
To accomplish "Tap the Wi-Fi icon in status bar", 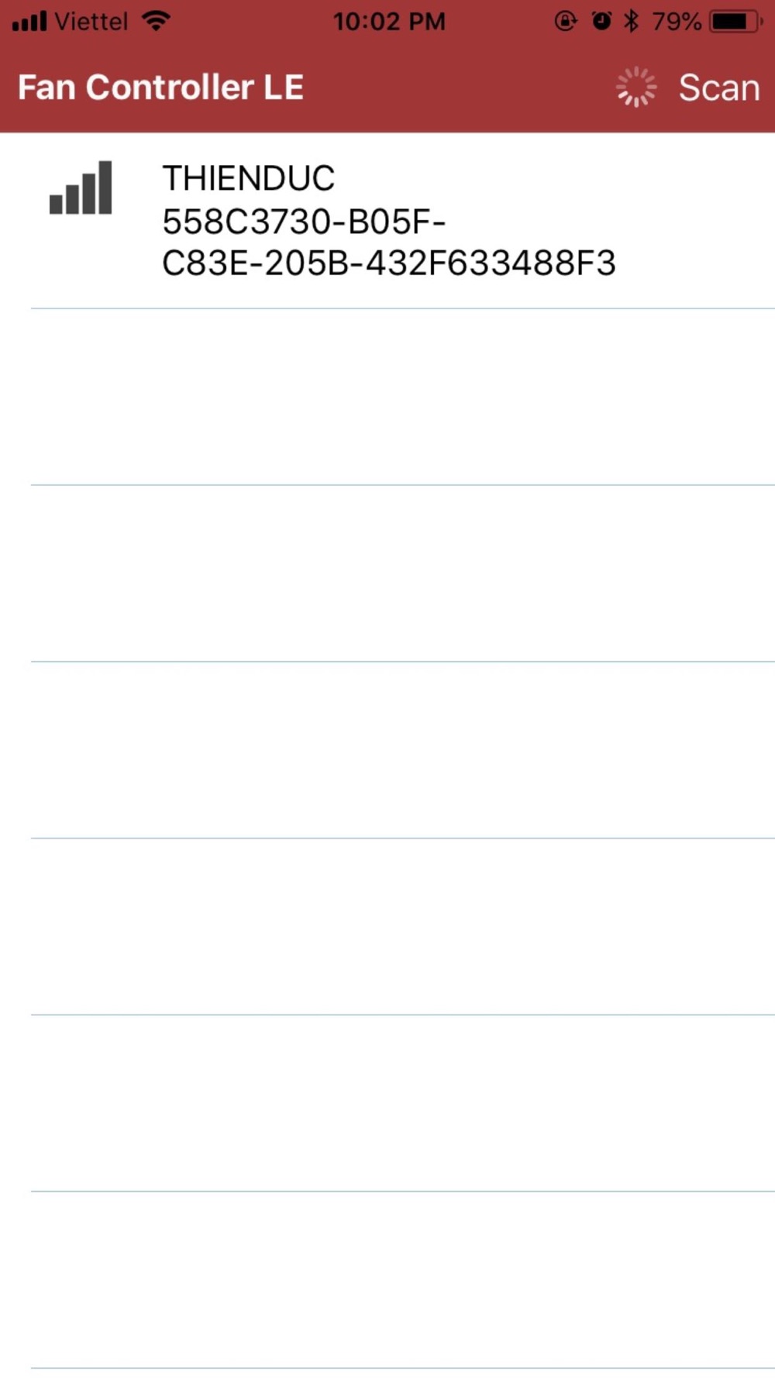I will [x=157, y=21].
